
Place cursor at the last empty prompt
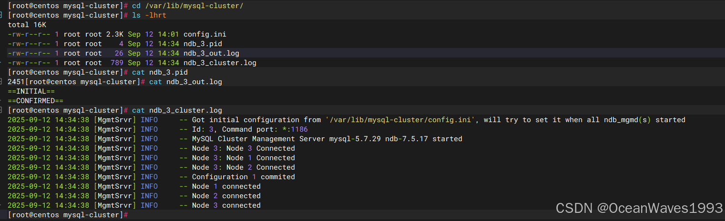click(130, 215)
